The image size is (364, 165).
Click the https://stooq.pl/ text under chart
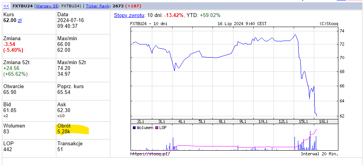pos(150,154)
